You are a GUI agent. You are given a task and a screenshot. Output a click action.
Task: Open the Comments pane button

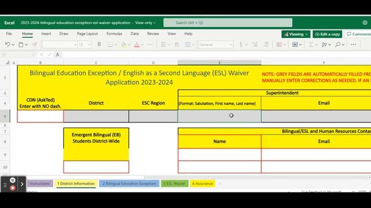(x=358, y=34)
